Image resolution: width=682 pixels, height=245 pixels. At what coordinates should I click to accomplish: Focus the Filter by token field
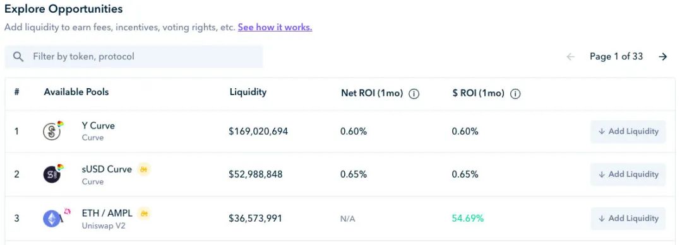[x=134, y=57]
